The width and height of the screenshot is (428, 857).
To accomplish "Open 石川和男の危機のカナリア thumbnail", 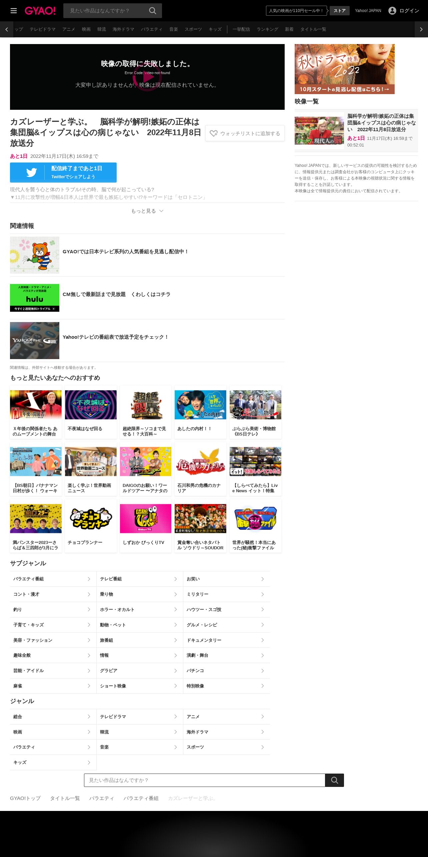I will (200, 462).
